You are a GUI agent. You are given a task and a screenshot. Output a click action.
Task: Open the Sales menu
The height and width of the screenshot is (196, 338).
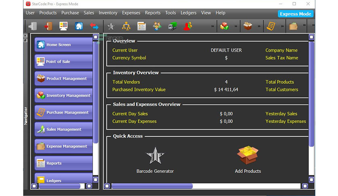[89, 13]
